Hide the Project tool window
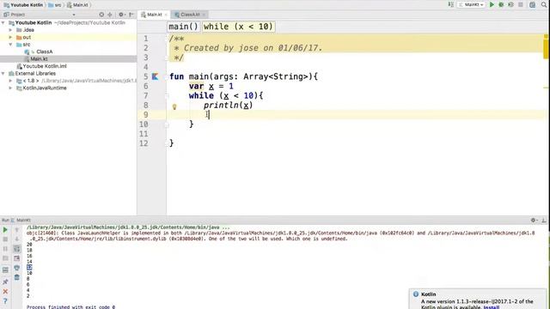The image size is (550, 309). [131, 15]
